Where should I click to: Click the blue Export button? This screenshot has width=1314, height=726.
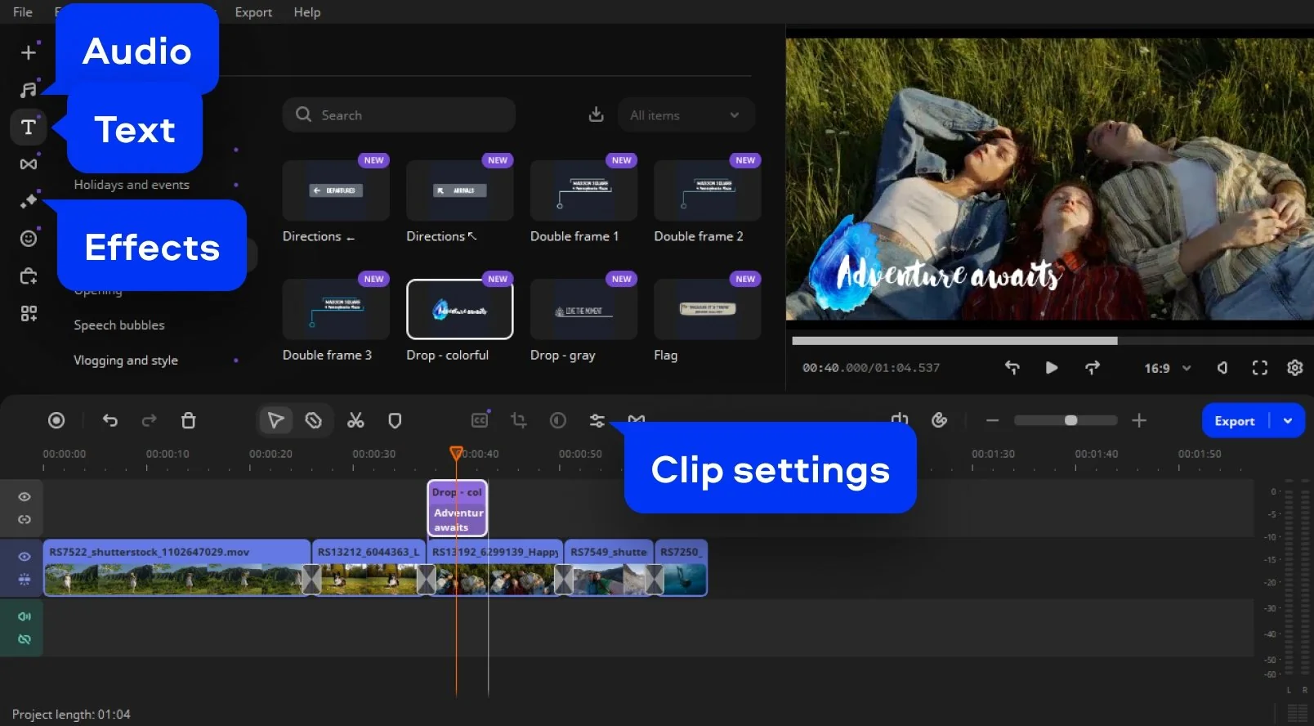click(x=1234, y=421)
